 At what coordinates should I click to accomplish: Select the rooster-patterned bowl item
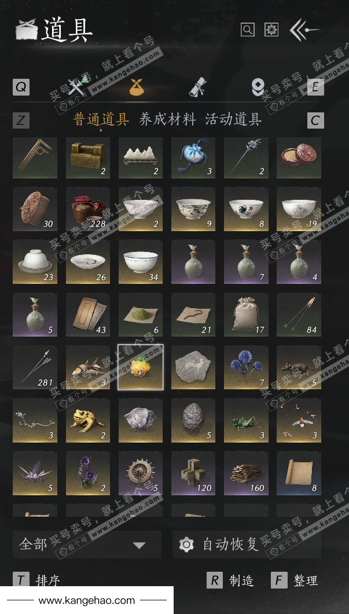246,209
